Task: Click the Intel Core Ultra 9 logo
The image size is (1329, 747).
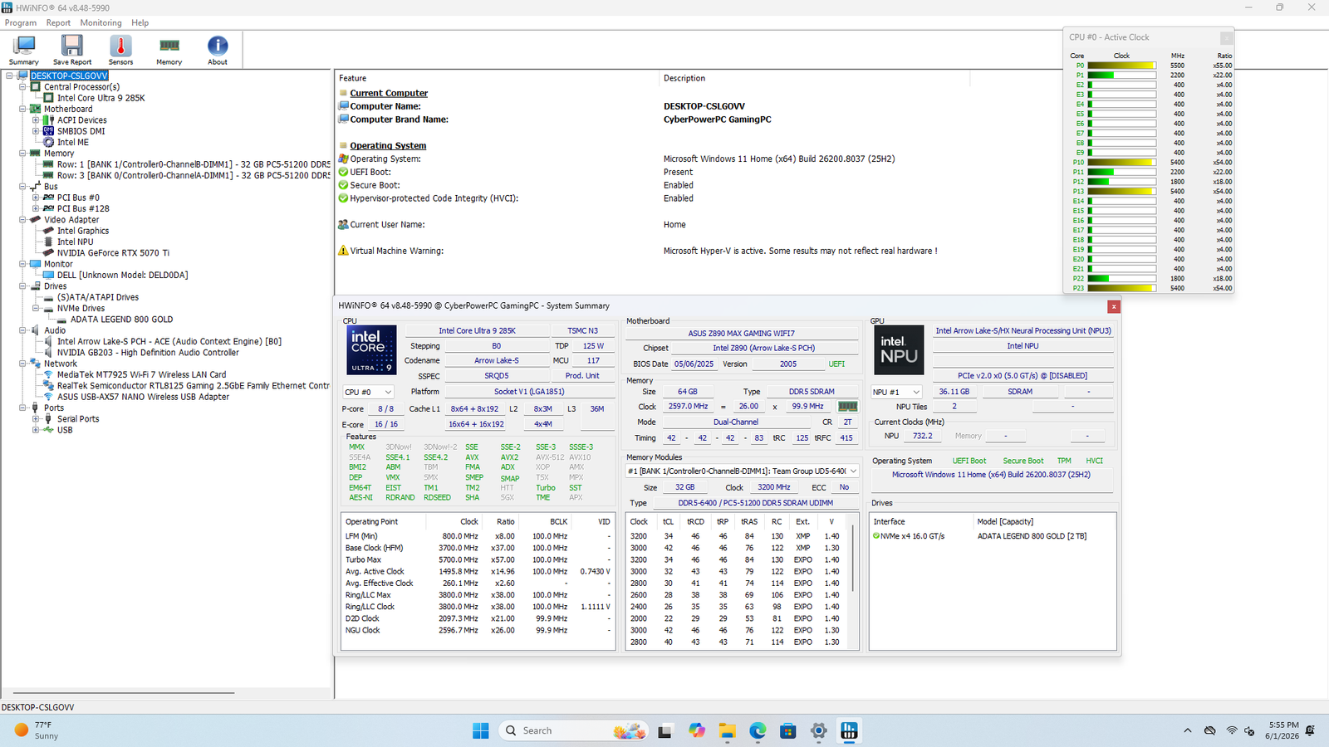Action: coord(372,349)
